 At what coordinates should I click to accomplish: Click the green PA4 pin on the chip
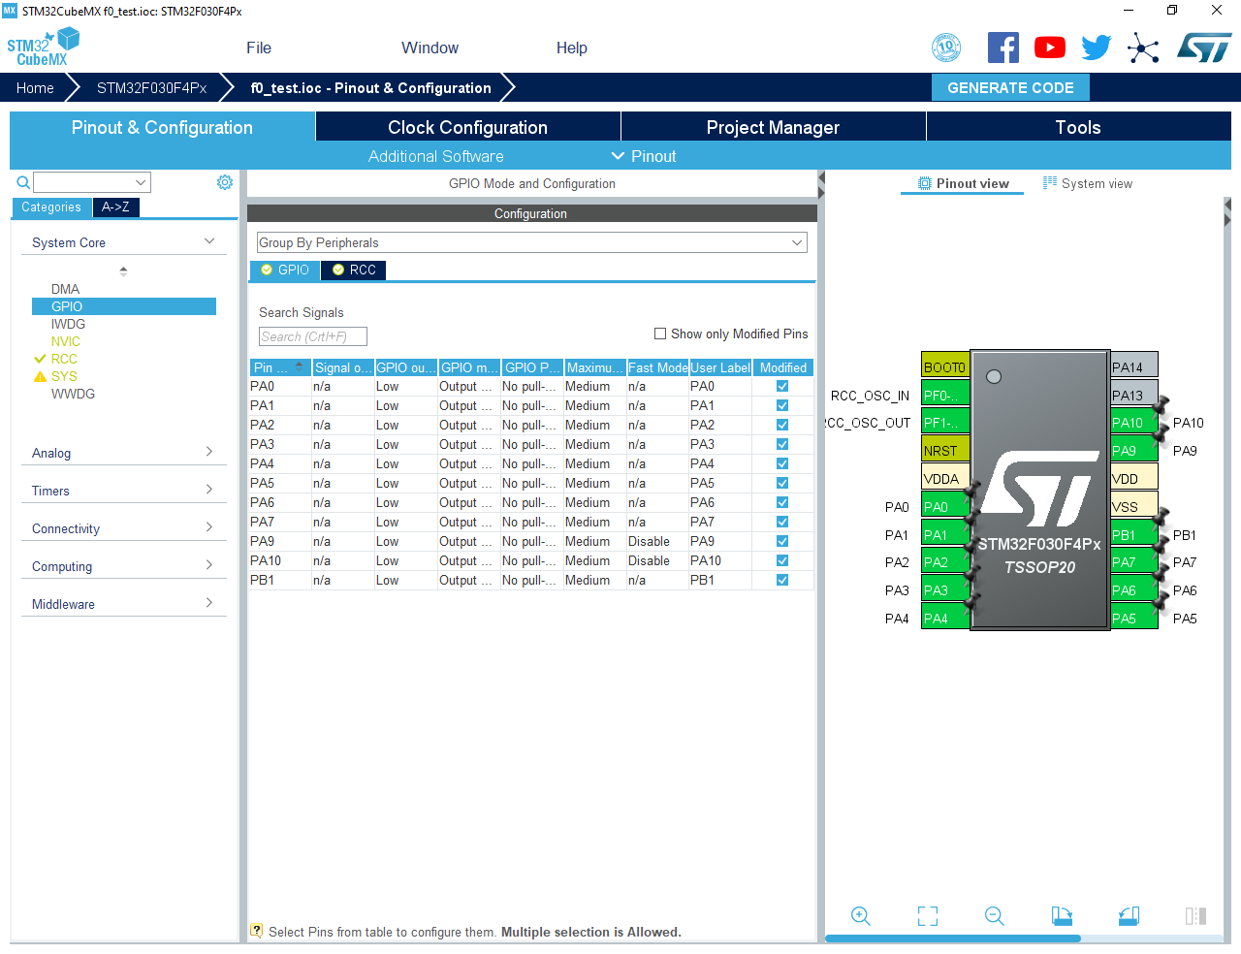pyautogui.click(x=945, y=618)
